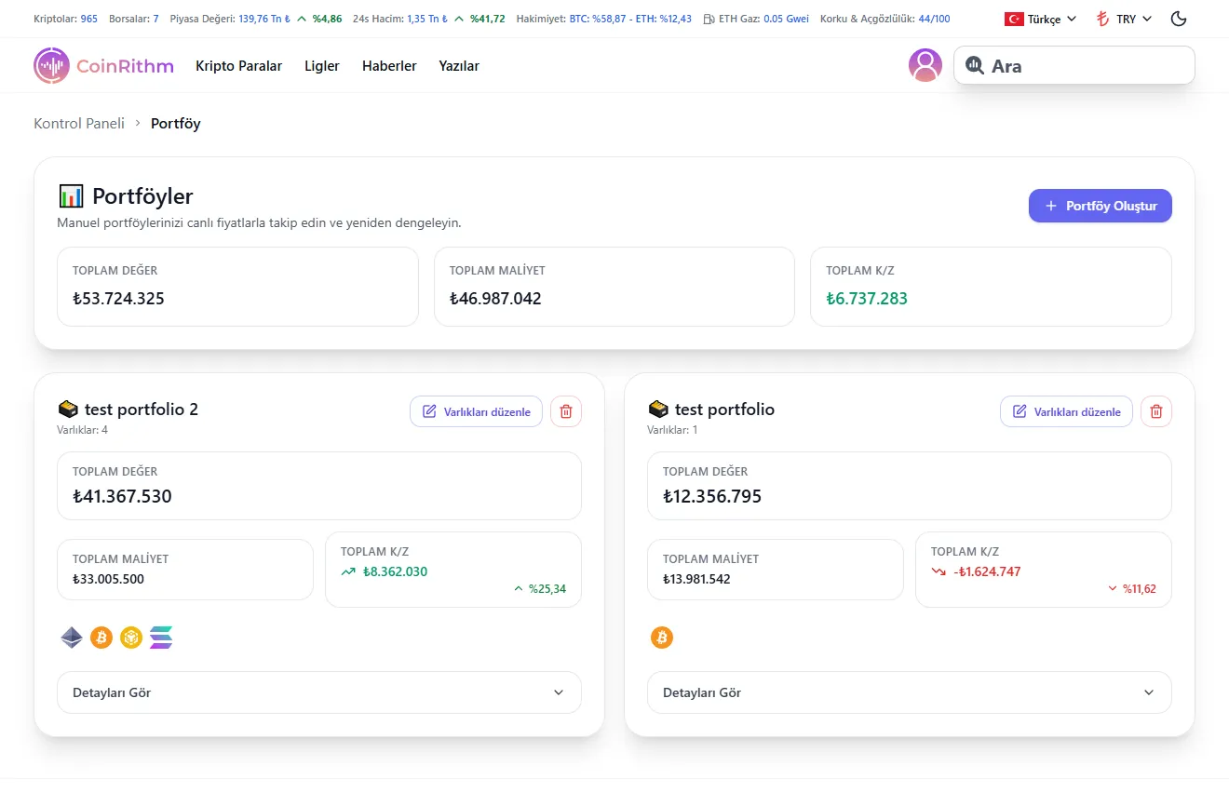1229x806 pixels.
Task: Expand Detayları Gör for test portfolio 2
Action: pyautogui.click(x=319, y=692)
